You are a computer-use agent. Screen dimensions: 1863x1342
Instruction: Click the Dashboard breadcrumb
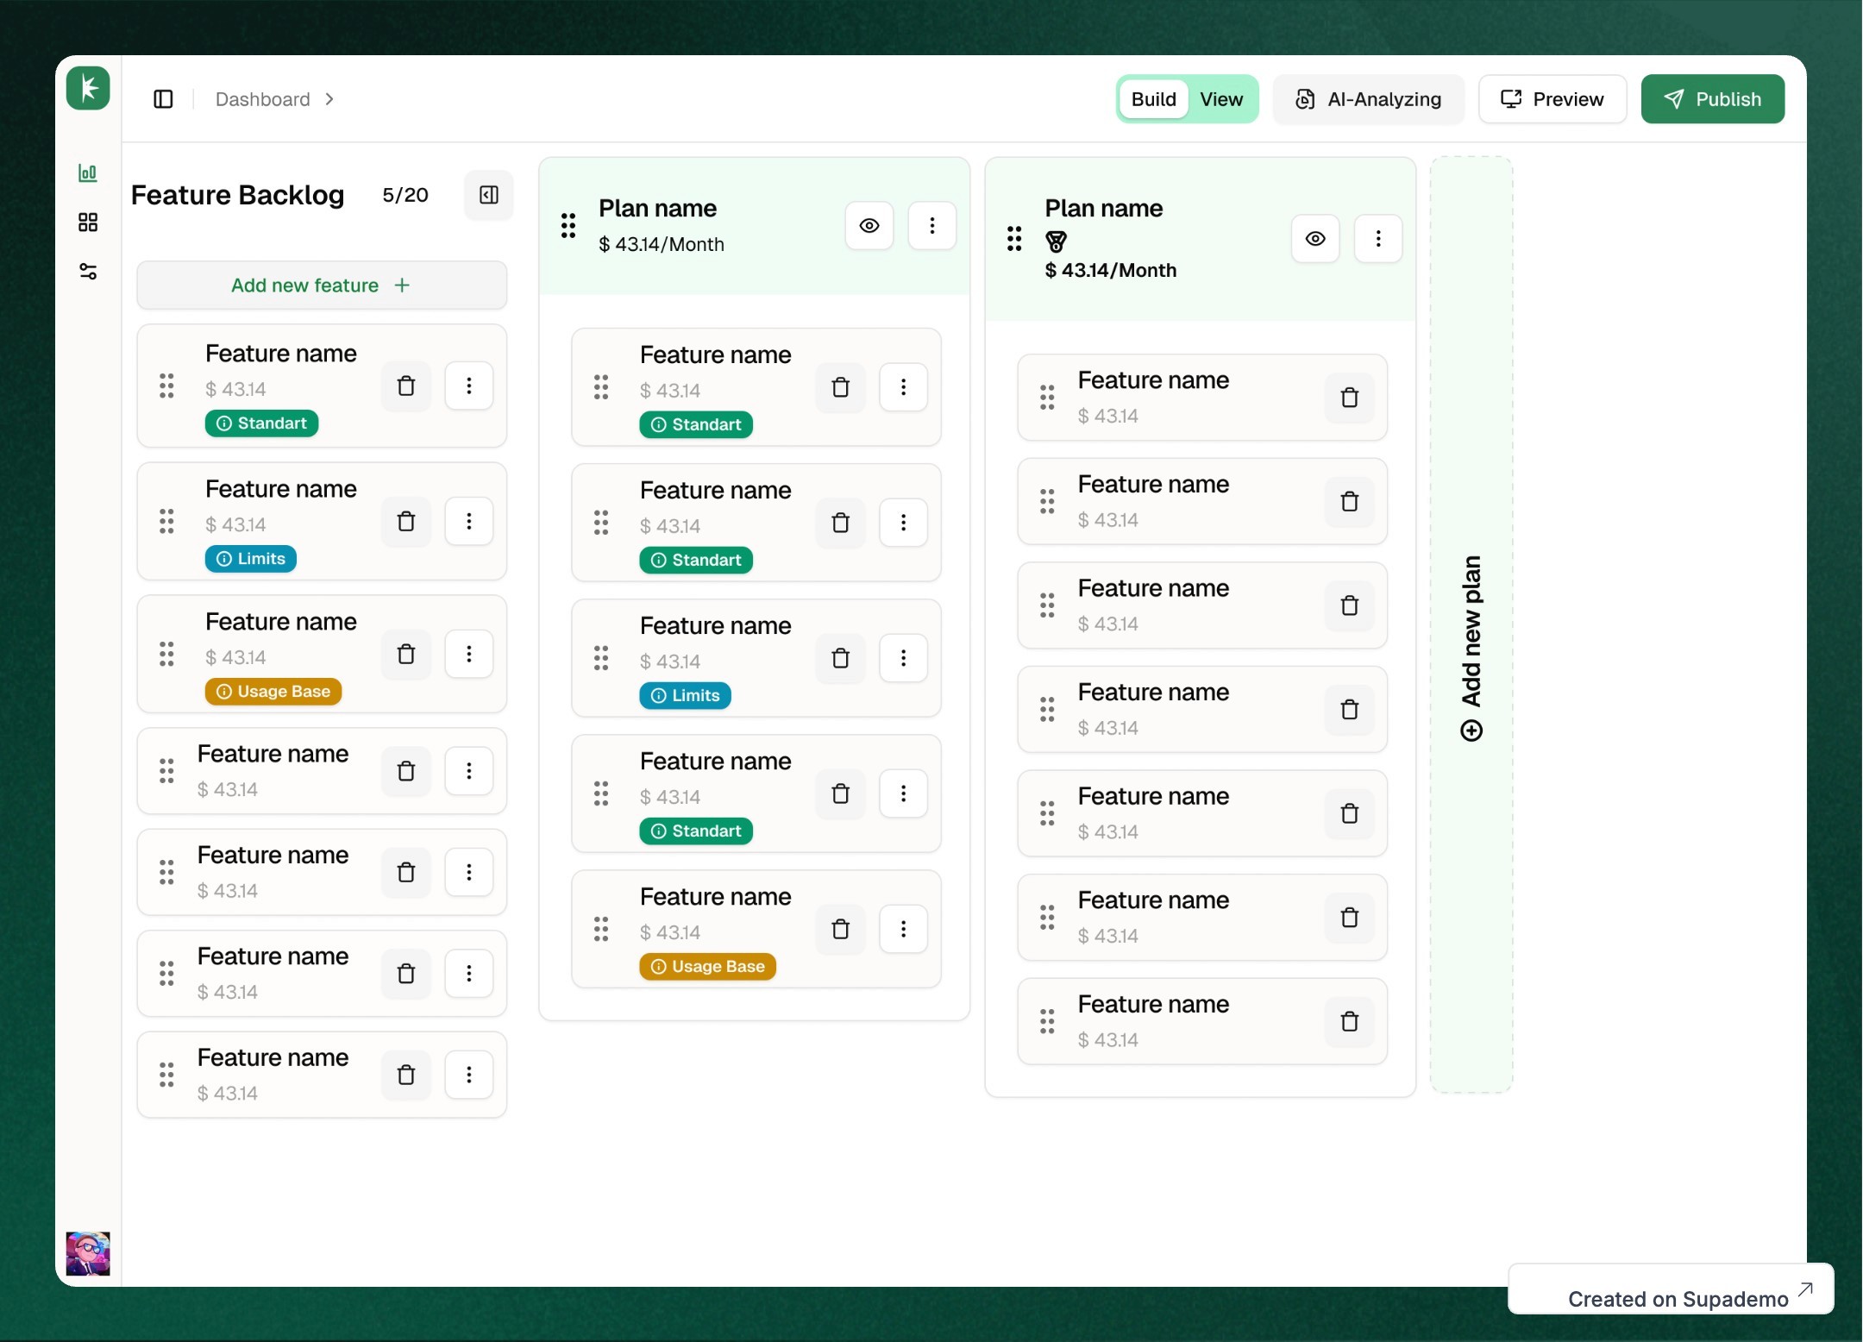[262, 99]
